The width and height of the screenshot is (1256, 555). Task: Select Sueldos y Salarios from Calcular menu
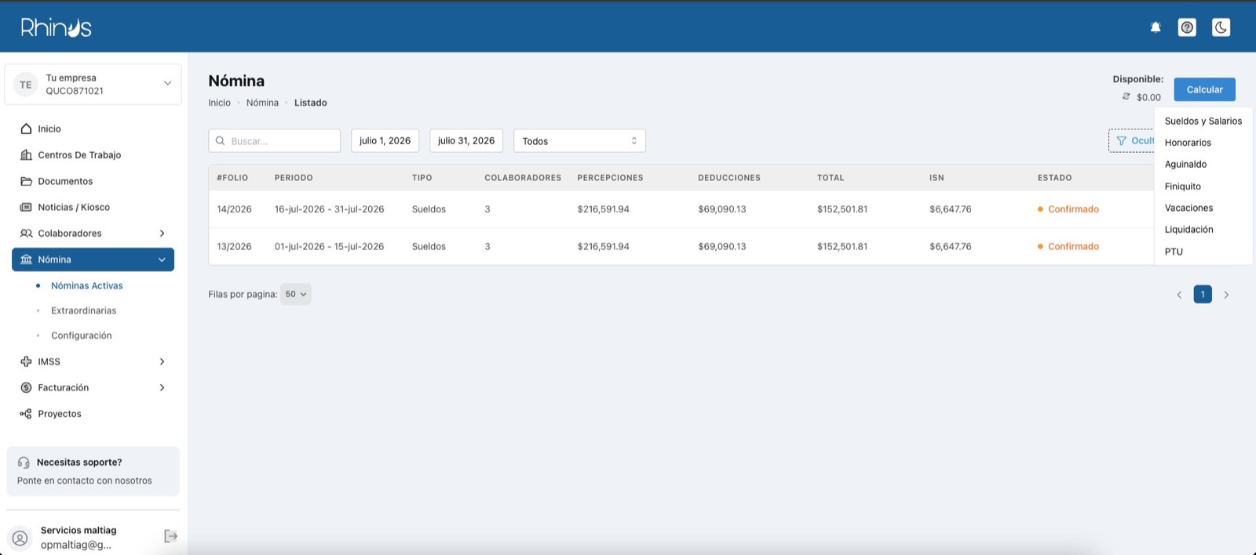(1203, 121)
